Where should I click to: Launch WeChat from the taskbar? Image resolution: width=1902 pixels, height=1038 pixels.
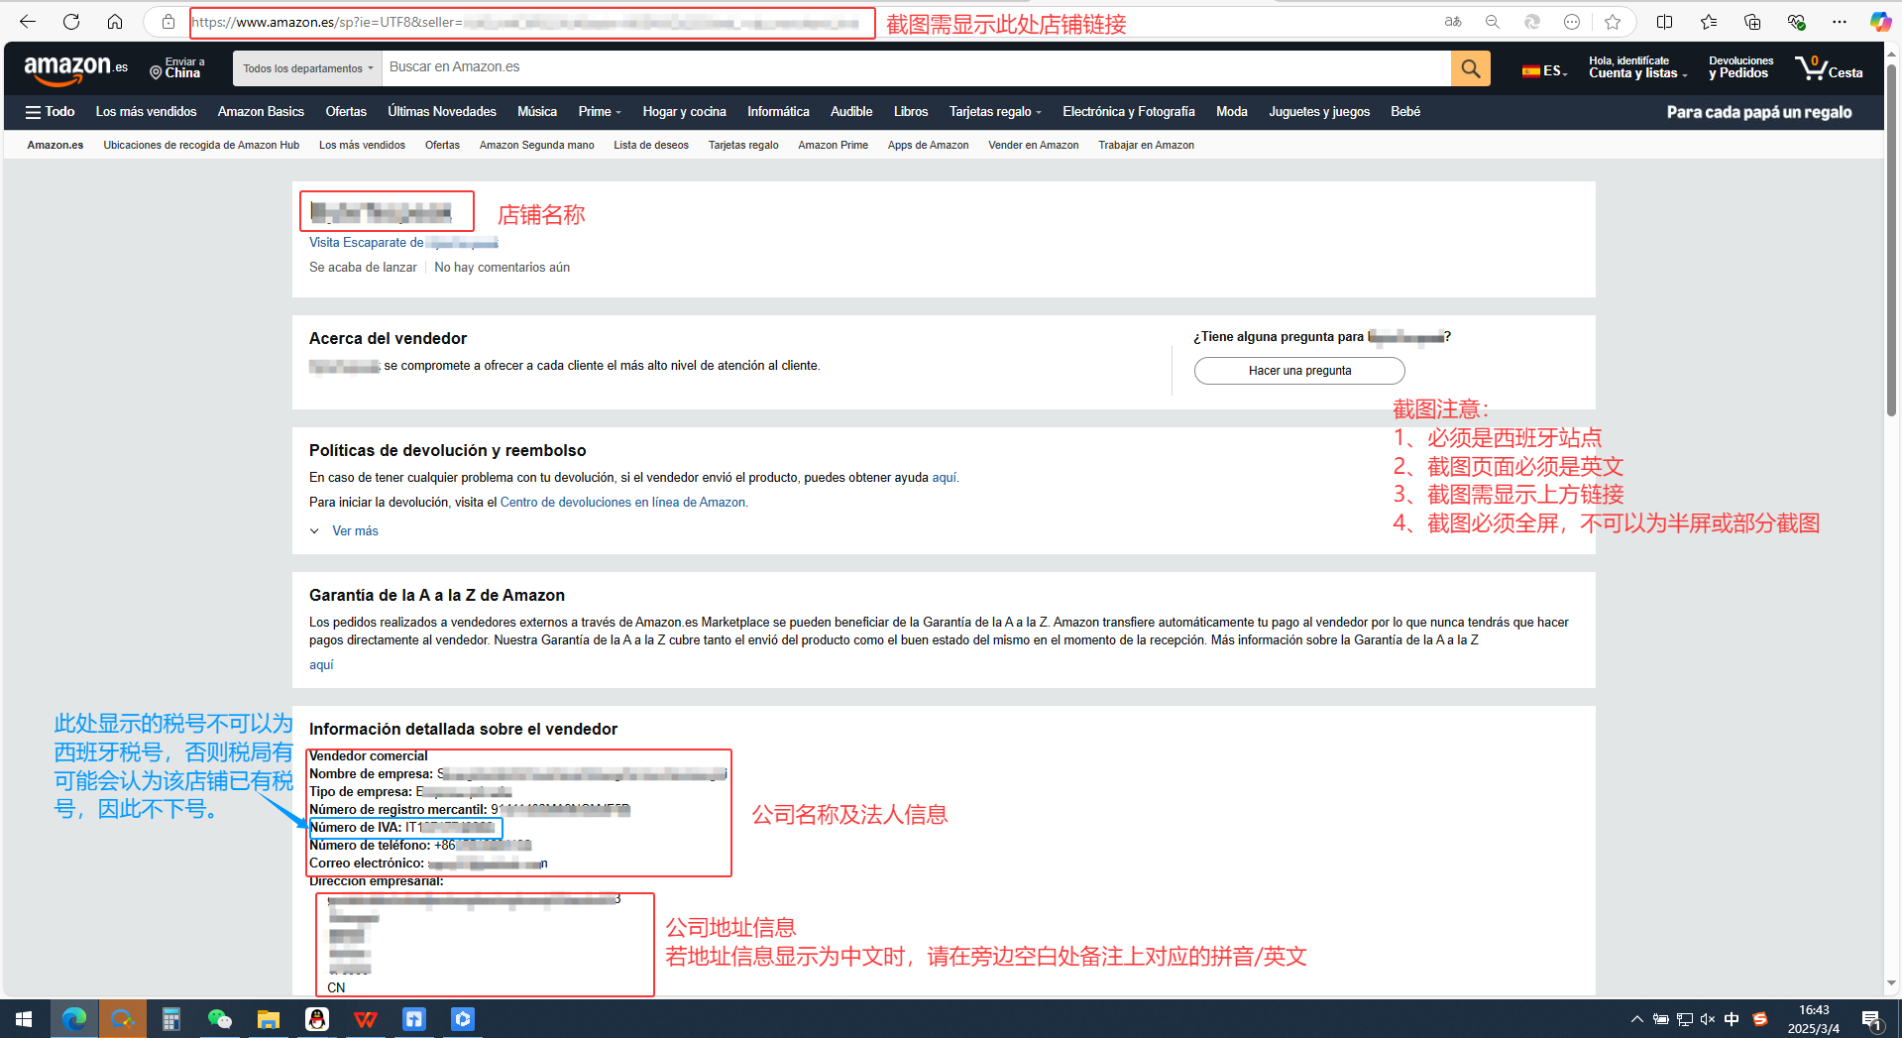[219, 1019]
